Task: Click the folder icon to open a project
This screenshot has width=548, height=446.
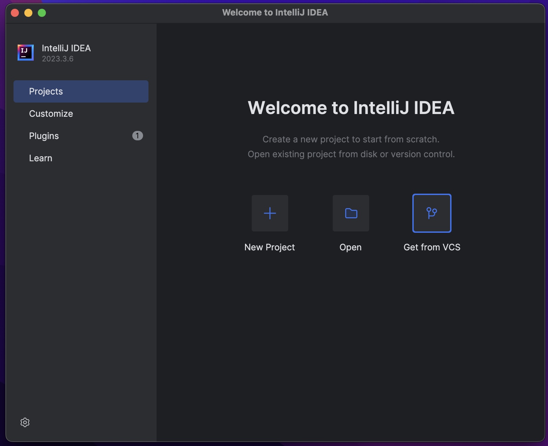Action: 351,213
